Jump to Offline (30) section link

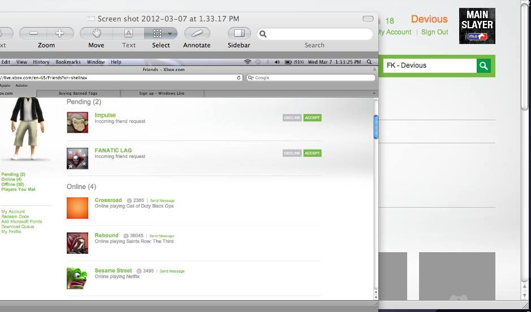[12, 184]
